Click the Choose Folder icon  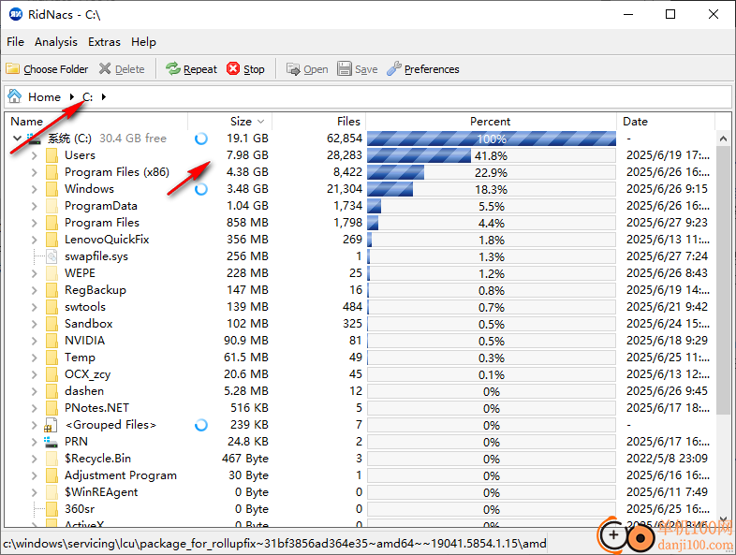13,69
